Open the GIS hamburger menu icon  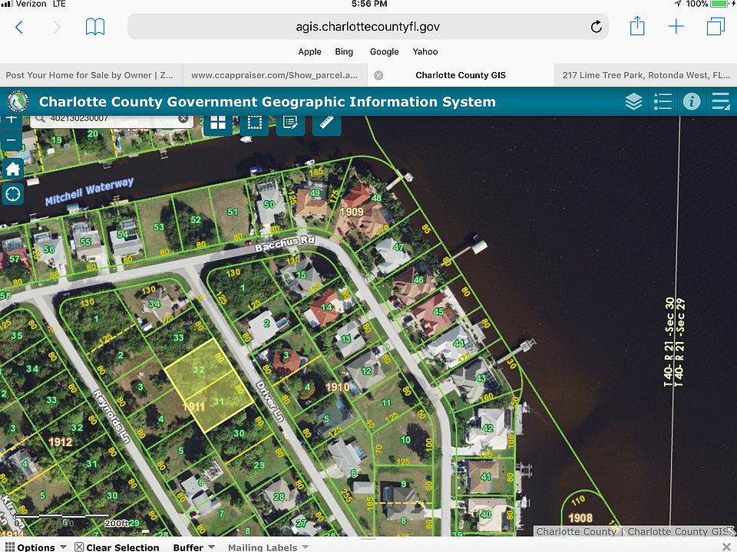pos(721,101)
